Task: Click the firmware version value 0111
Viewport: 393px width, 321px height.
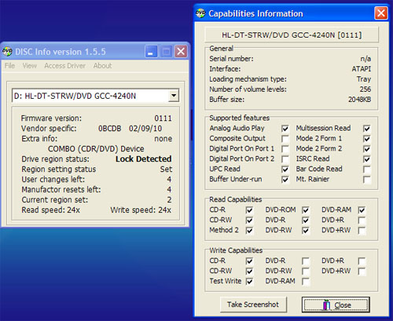Action: (x=163, y=119)
